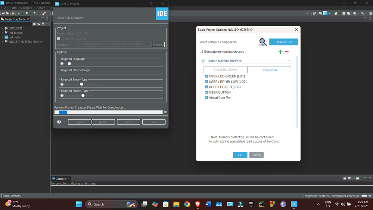This screenshot has width=373, height=210.
Task: Open the dropdown arrow beside the pencil tool icon
Action: point(48,13)
